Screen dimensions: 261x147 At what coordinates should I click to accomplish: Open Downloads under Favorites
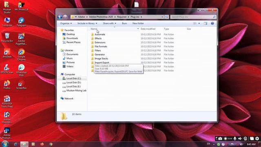pyautogui.click(x=72, y=38)
